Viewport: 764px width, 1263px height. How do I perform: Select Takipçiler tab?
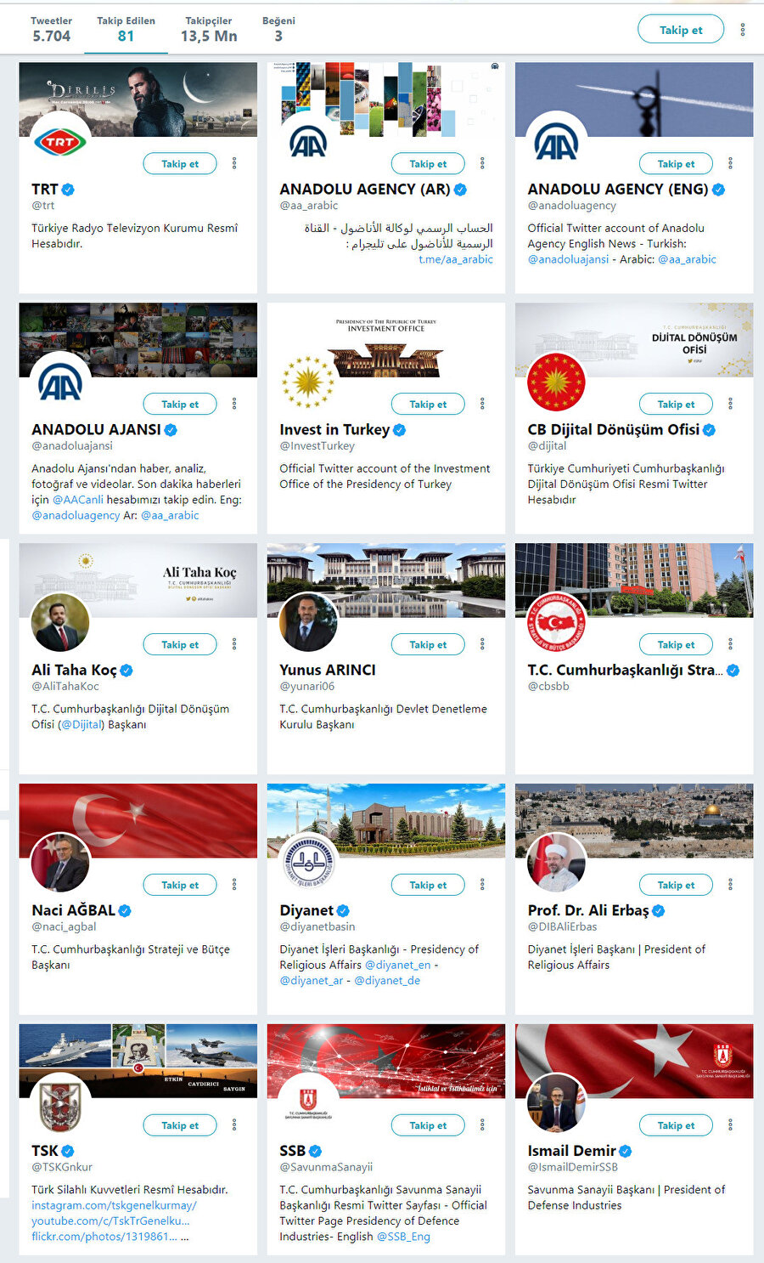(209, 29)
